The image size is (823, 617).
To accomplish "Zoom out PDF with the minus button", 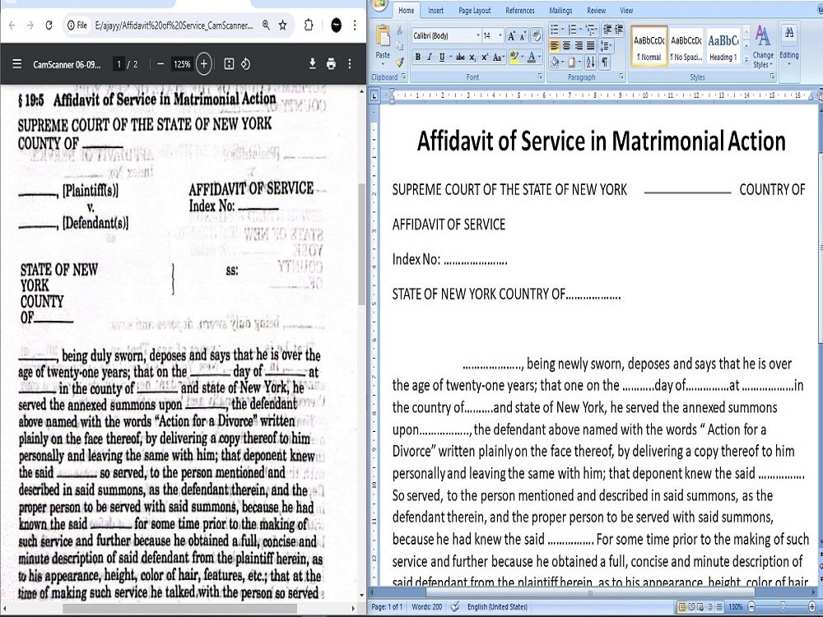I will (160, 64).
